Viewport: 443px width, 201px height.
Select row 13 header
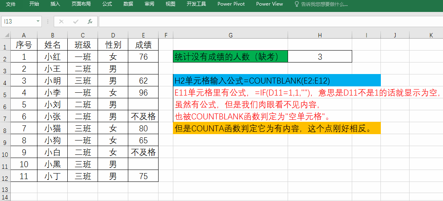(x=5, y=188)
